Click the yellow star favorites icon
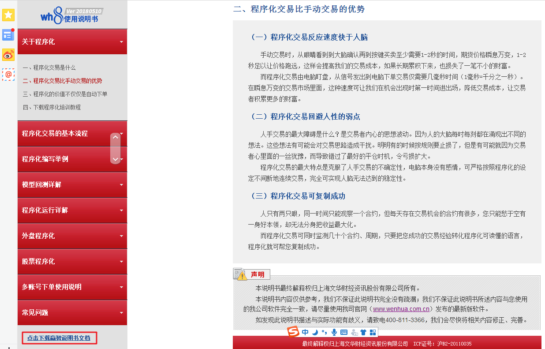The image size is (545, 349). (x=8, y=15)
